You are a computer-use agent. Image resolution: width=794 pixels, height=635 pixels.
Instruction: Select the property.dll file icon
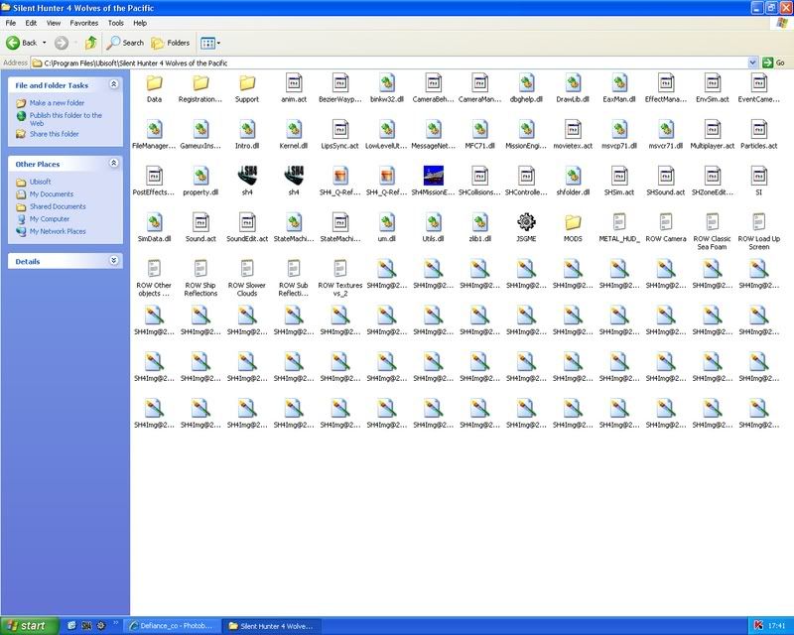pyautogui.click(x=200, y=177)
